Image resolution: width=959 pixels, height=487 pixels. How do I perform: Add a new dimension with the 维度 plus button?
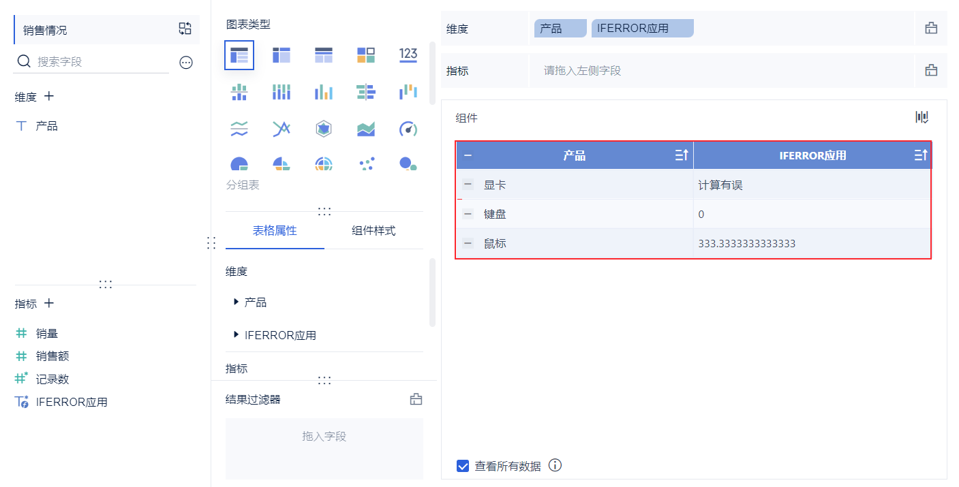[x=49, y=97]
